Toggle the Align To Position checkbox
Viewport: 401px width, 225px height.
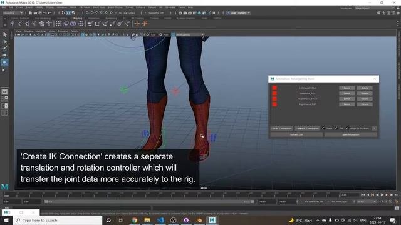pos(347,128)
